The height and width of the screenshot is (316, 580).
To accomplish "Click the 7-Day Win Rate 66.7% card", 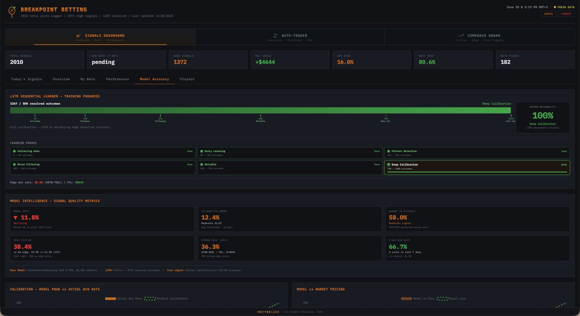I will pos(478,248).
